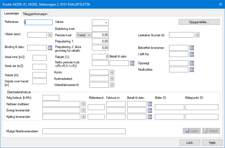Click the Lagre save button

[192, 131]
